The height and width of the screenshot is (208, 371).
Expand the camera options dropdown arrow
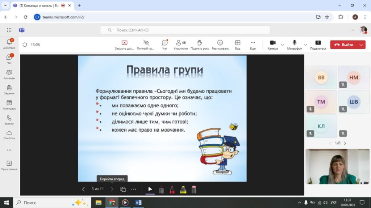point(282,45)
